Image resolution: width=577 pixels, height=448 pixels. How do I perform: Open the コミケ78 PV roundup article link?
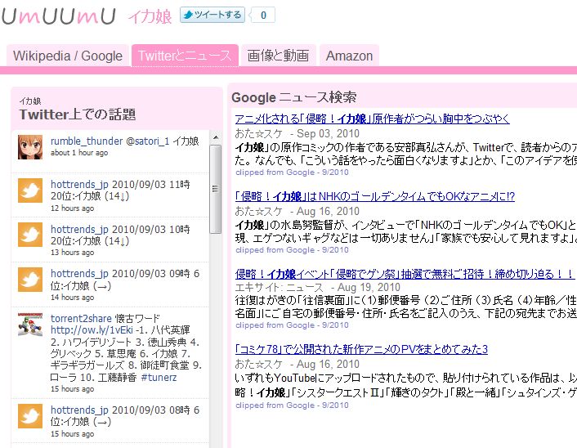pyautogui.click(x=361, y=349)
